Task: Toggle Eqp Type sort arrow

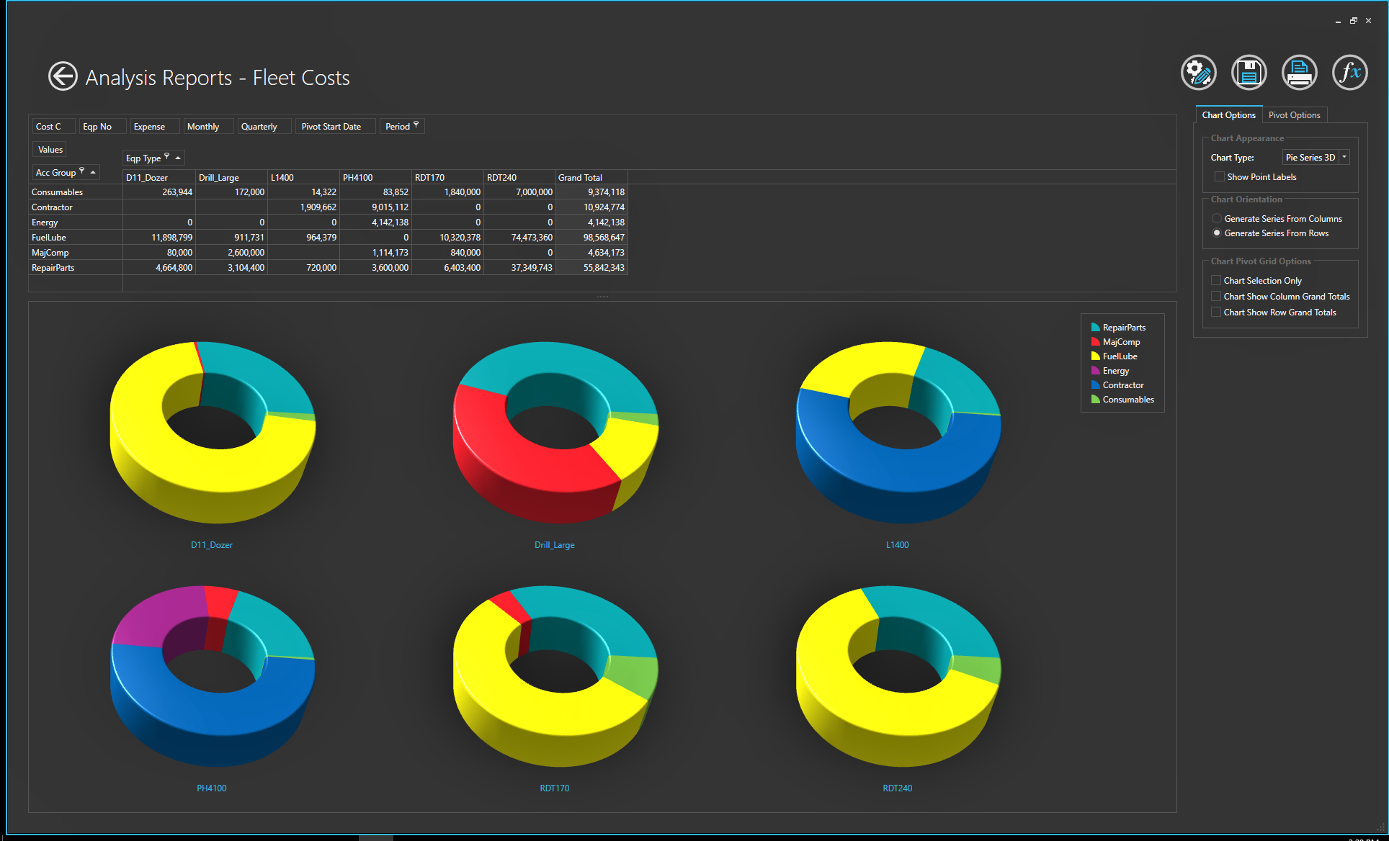Action: click(x=178, y=158)
